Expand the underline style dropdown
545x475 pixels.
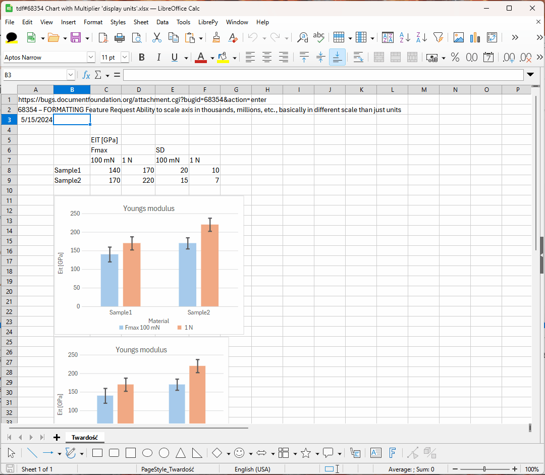tap(186, 58)
